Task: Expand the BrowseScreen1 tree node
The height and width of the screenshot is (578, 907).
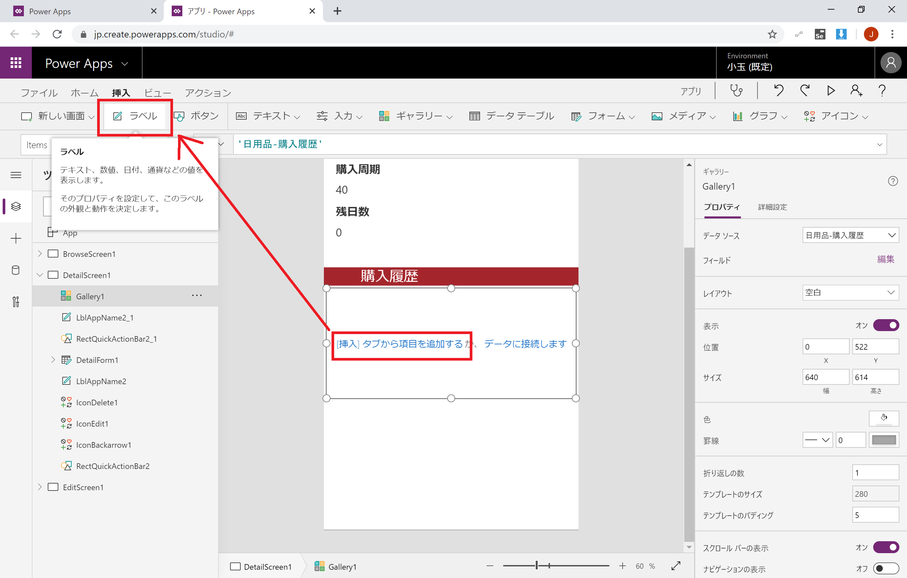Action: click(x=40, y=254)
